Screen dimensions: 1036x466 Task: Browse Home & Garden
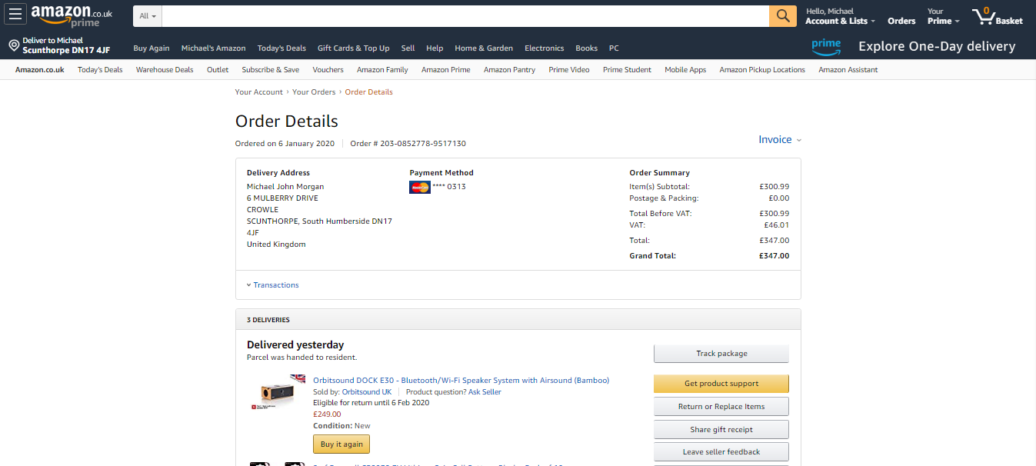tap(484, 48)
